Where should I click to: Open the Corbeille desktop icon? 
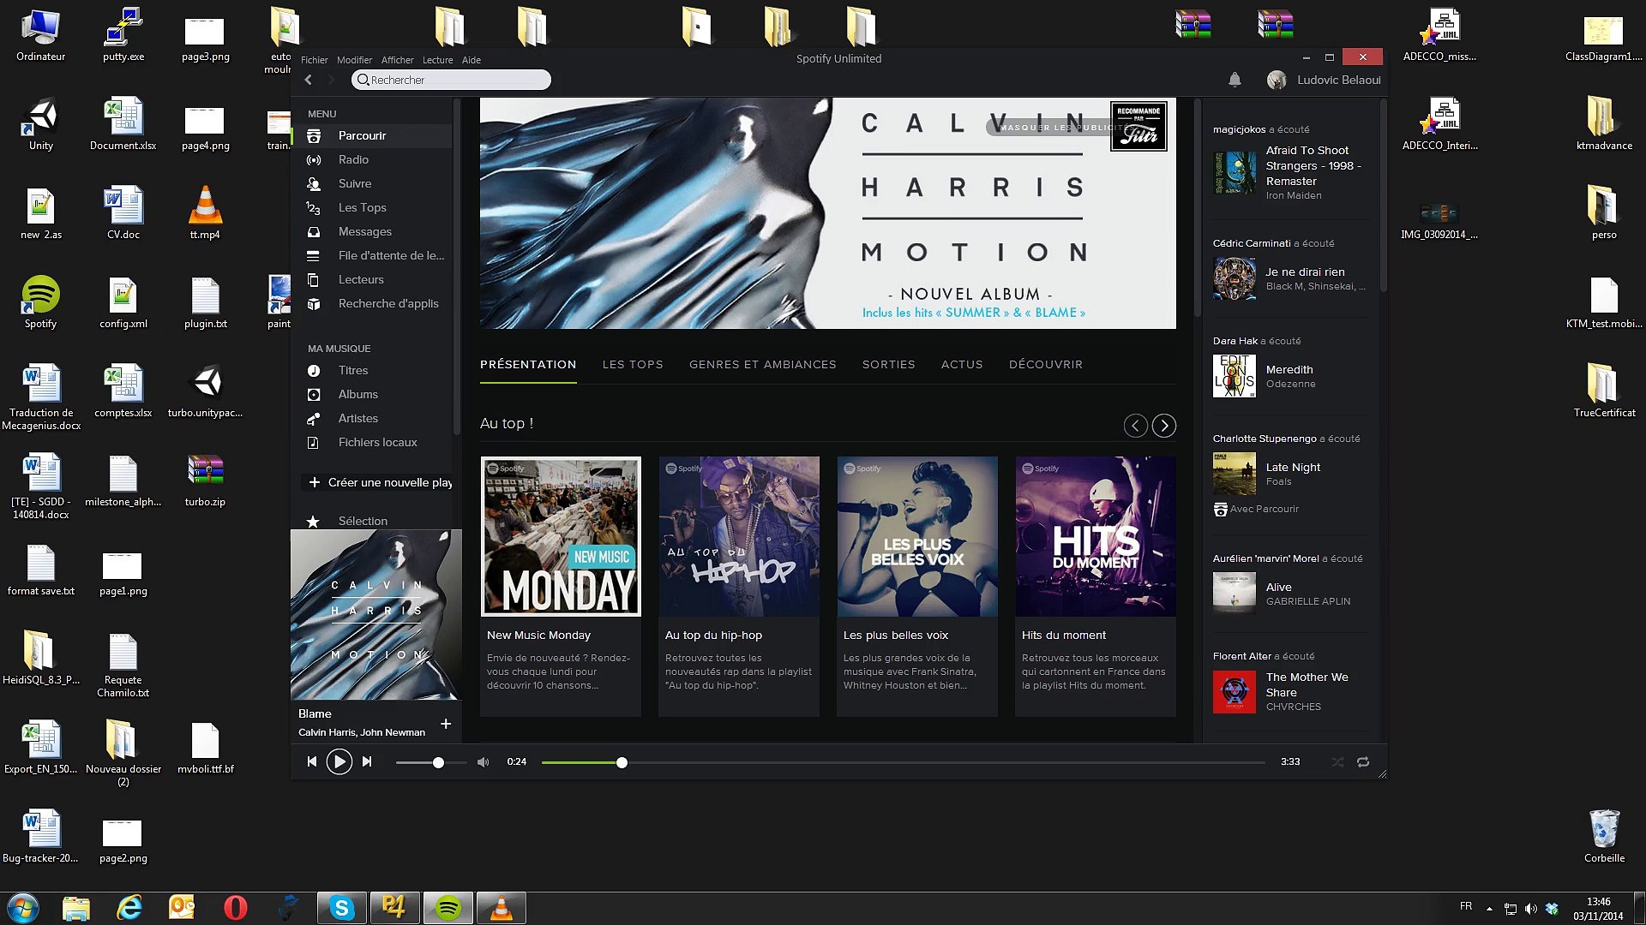point(1604,836)
